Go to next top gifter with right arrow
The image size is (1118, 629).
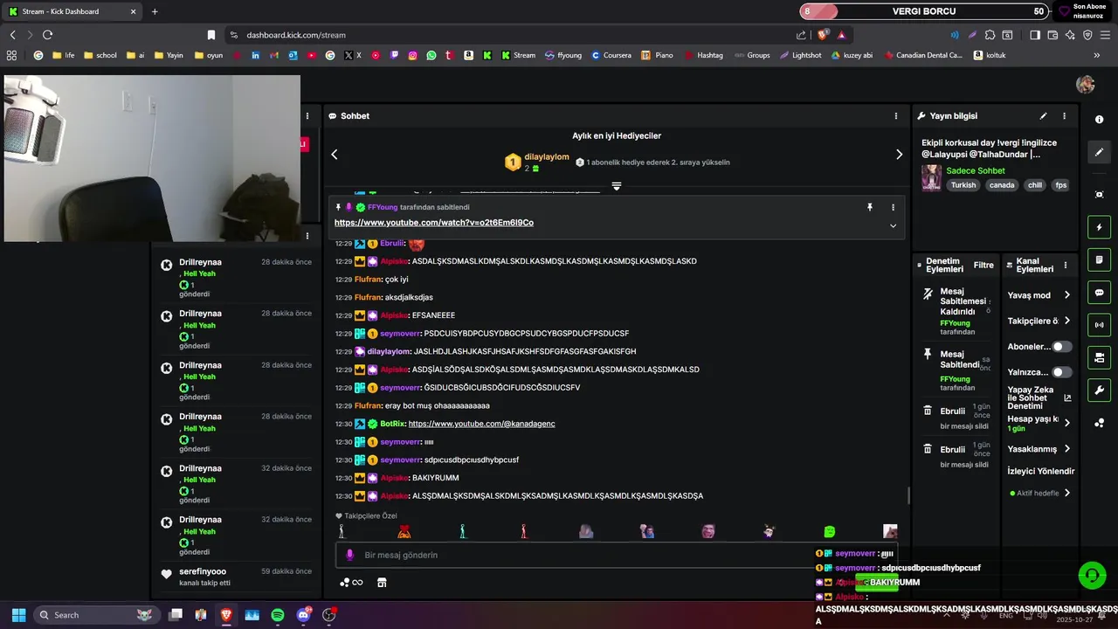point(899,155)
